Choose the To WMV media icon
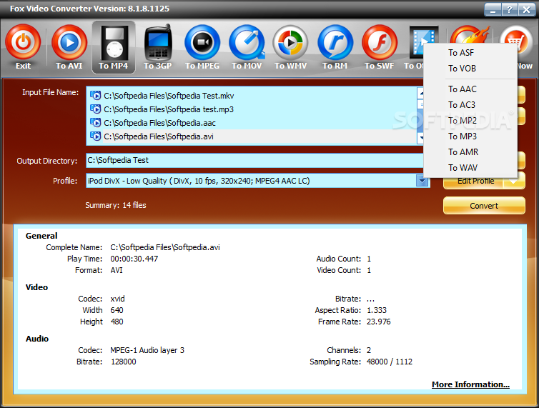 pos(290,43)
